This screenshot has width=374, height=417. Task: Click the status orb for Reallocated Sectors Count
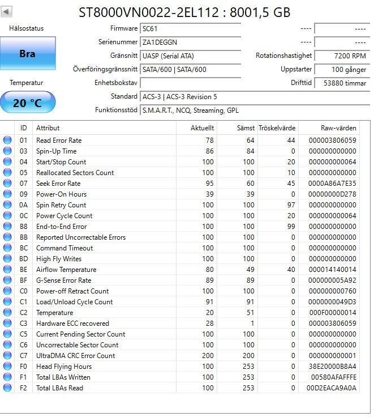[7, 172]
